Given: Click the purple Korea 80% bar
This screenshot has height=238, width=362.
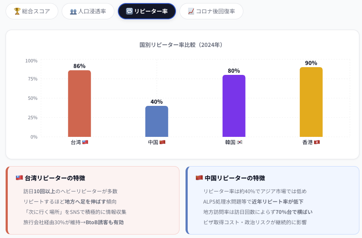Looking at the screenshot, I should (234, 106).
